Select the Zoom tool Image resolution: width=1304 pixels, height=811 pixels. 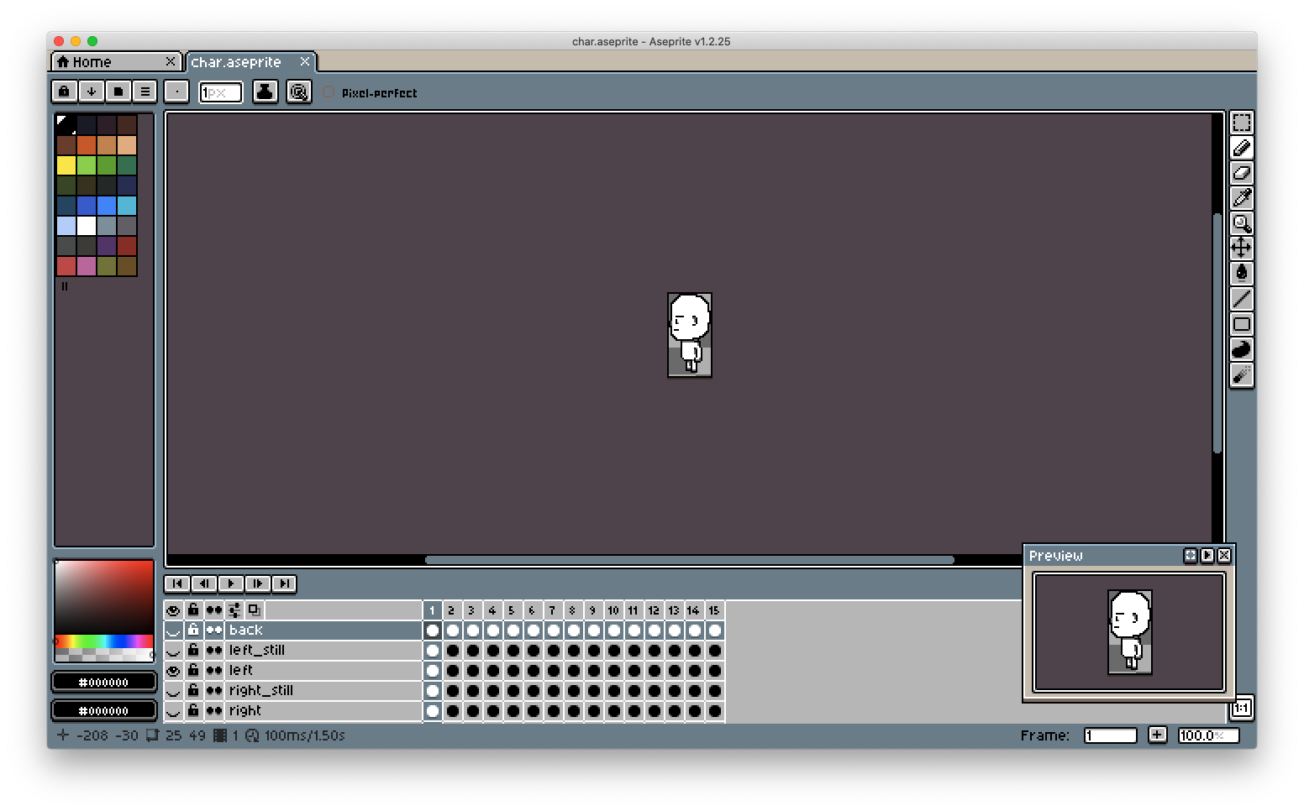pyautogui.click(x=1242, y=223)
